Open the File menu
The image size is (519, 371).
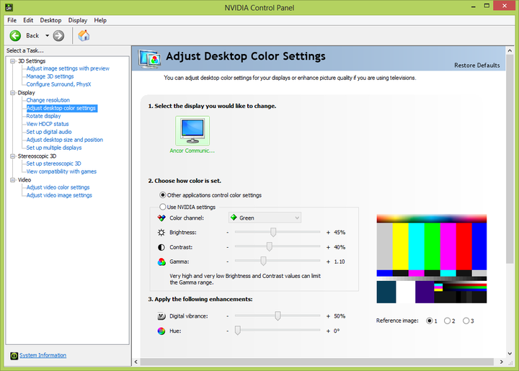click(12, 20)
